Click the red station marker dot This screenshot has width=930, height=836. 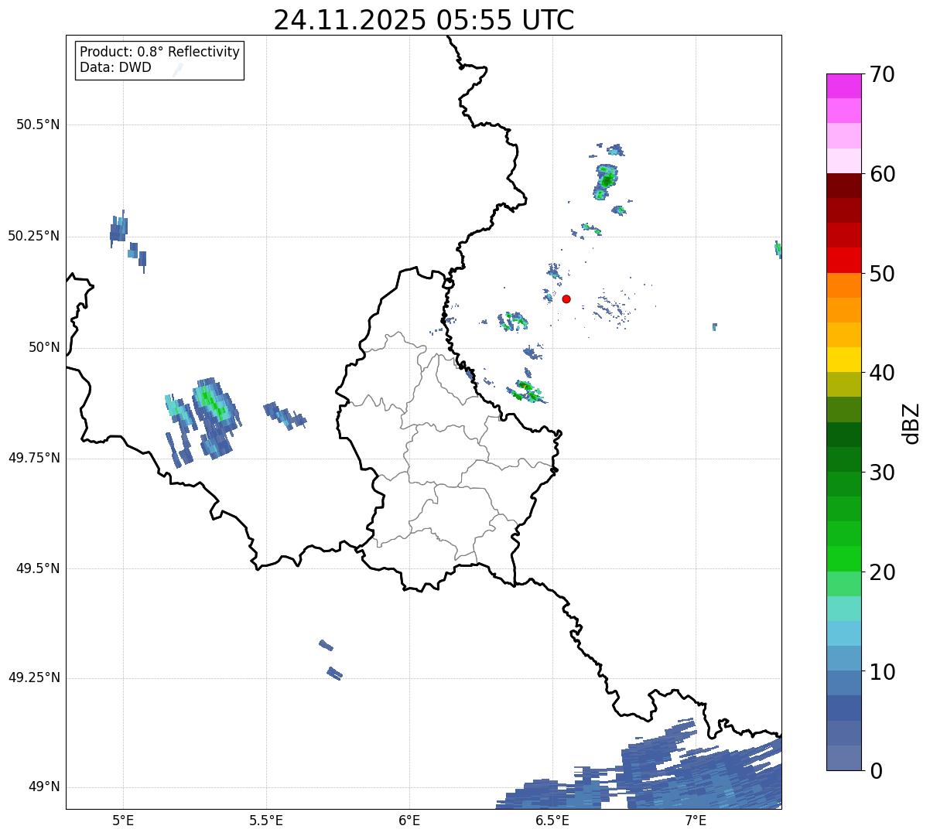point(566,299)
